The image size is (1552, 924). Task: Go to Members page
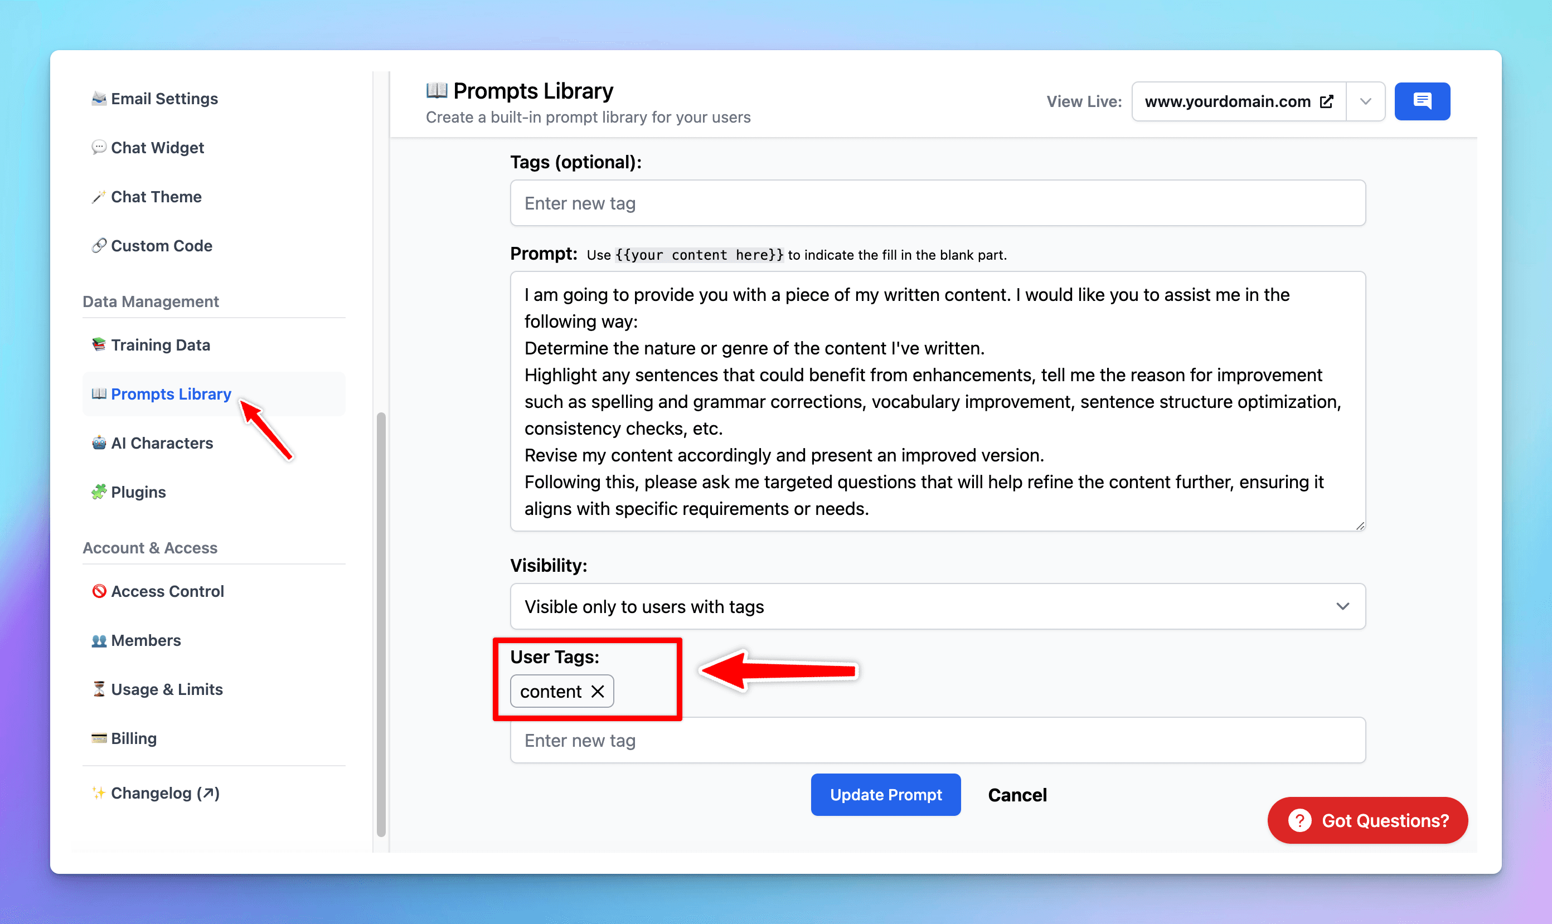[145, 640]
